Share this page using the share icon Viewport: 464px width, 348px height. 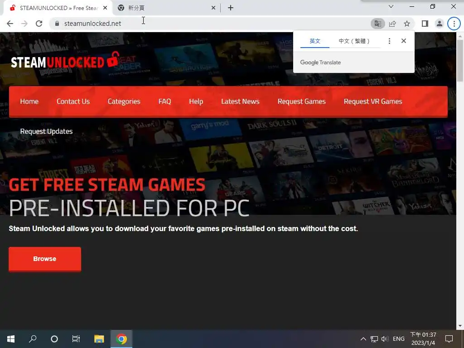click(392, 24)
